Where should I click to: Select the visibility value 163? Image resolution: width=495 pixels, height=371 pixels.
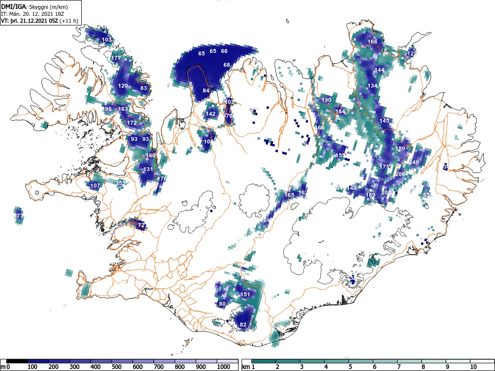123,109
